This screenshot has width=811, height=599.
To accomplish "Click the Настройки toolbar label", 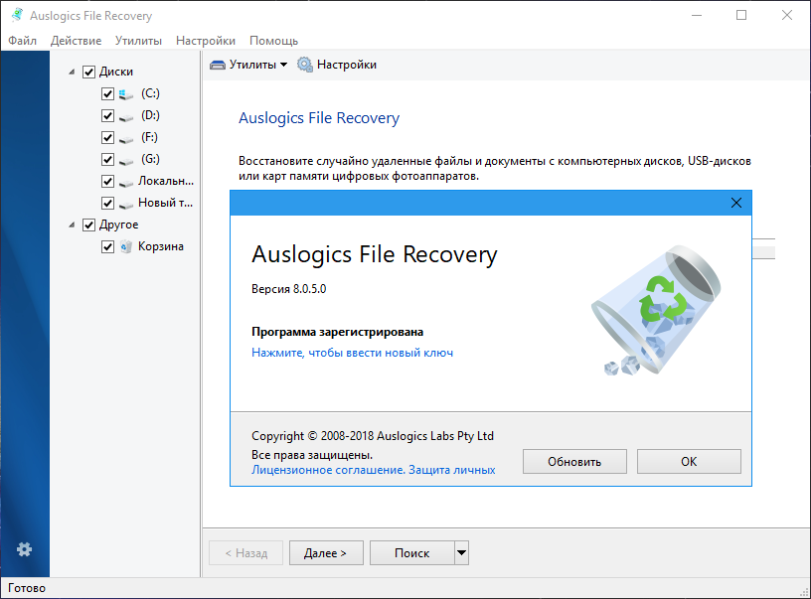I will [x=347, y=65].
